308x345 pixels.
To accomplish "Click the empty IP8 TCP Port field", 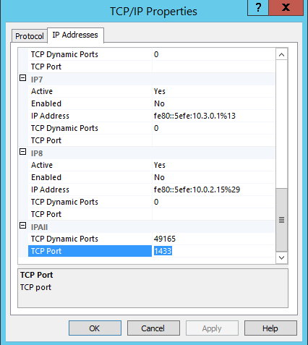I will coord(213,214).
